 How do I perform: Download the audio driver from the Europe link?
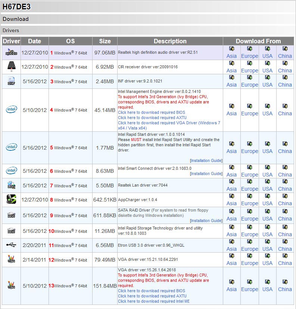point(249,56)
